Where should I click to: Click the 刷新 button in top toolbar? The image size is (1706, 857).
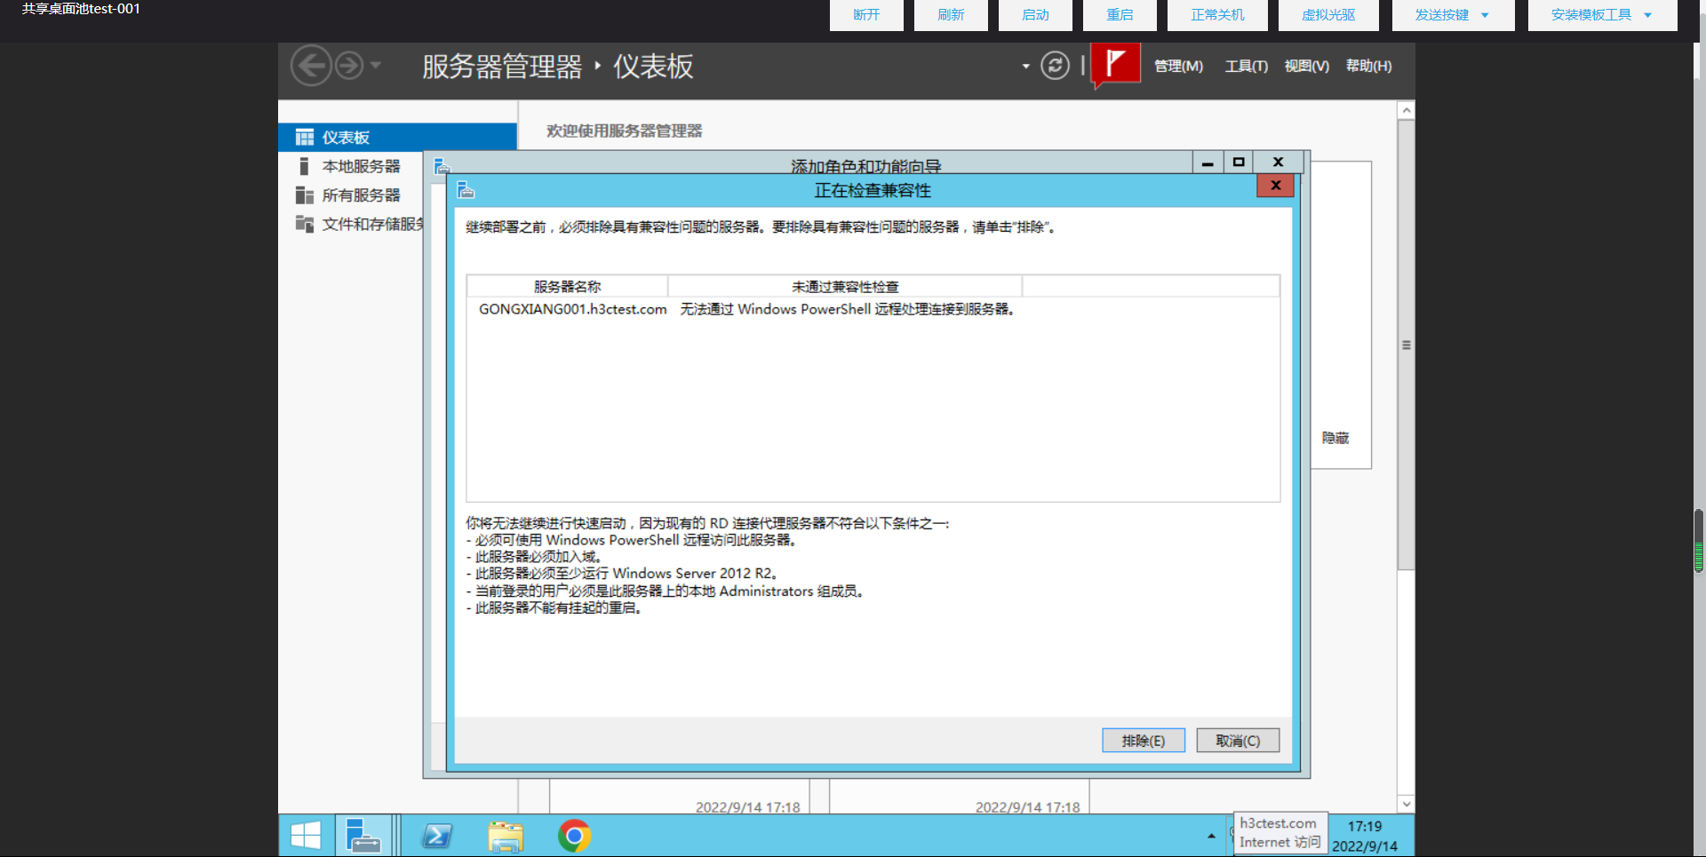951,15
